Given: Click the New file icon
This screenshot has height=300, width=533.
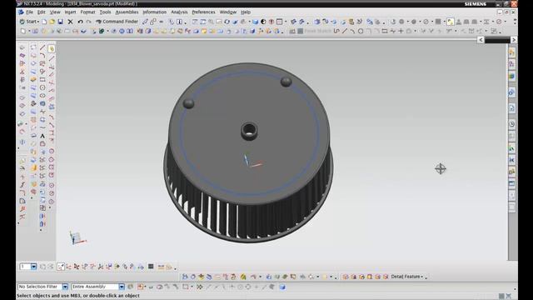Looking at the screenshot, I should click(x=44, y=22).
